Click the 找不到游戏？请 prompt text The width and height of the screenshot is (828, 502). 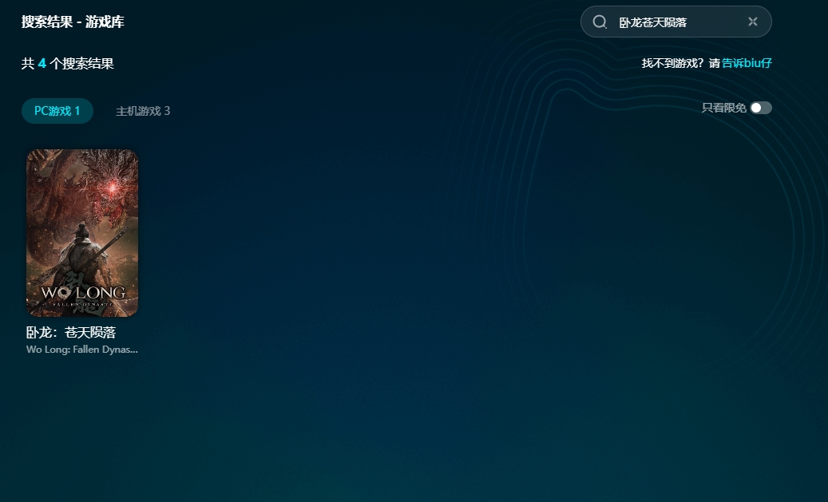point(680,63)
